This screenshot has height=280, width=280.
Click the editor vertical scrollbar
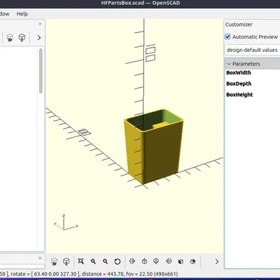click(x=41, y=71)
